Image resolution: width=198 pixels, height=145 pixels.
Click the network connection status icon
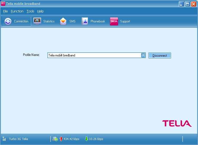[55, 139]
